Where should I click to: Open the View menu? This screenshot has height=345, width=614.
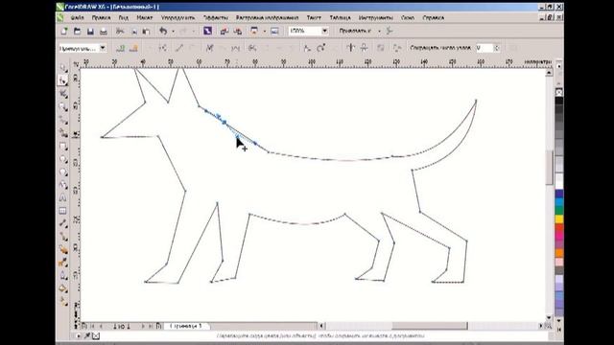point(124,17)
